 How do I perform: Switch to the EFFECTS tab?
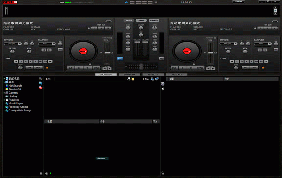pyautogui.click(x=153, y=74)
